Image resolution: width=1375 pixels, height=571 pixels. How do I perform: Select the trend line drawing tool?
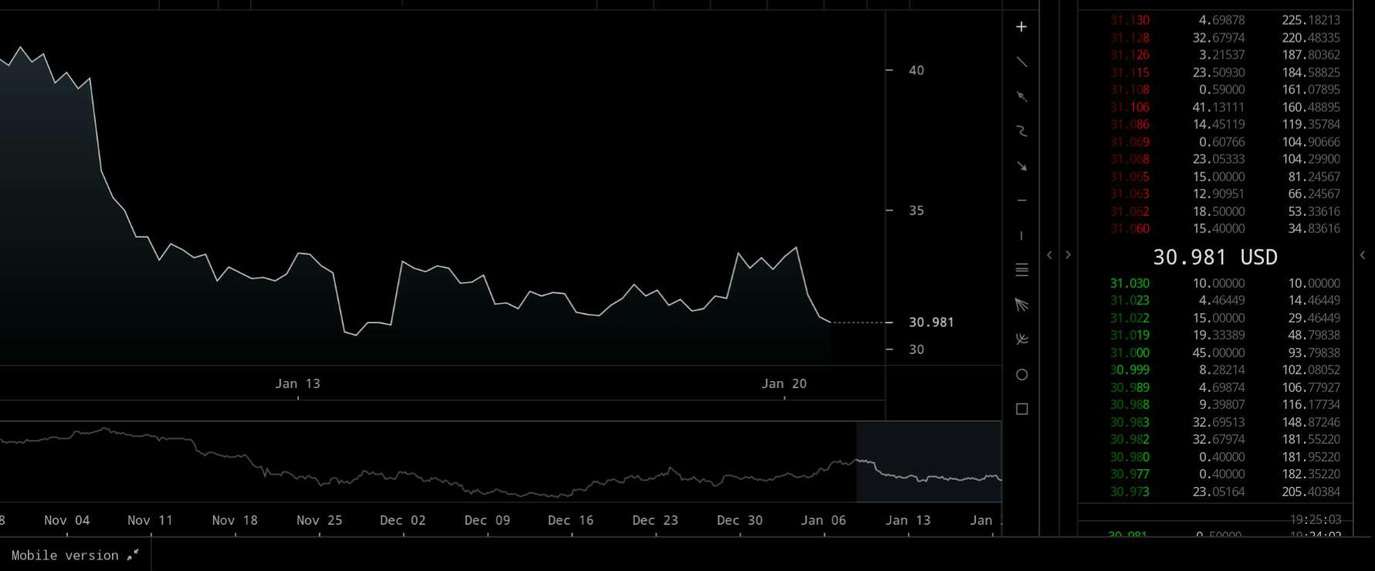pyautogui.click(x=1022, y=62)
